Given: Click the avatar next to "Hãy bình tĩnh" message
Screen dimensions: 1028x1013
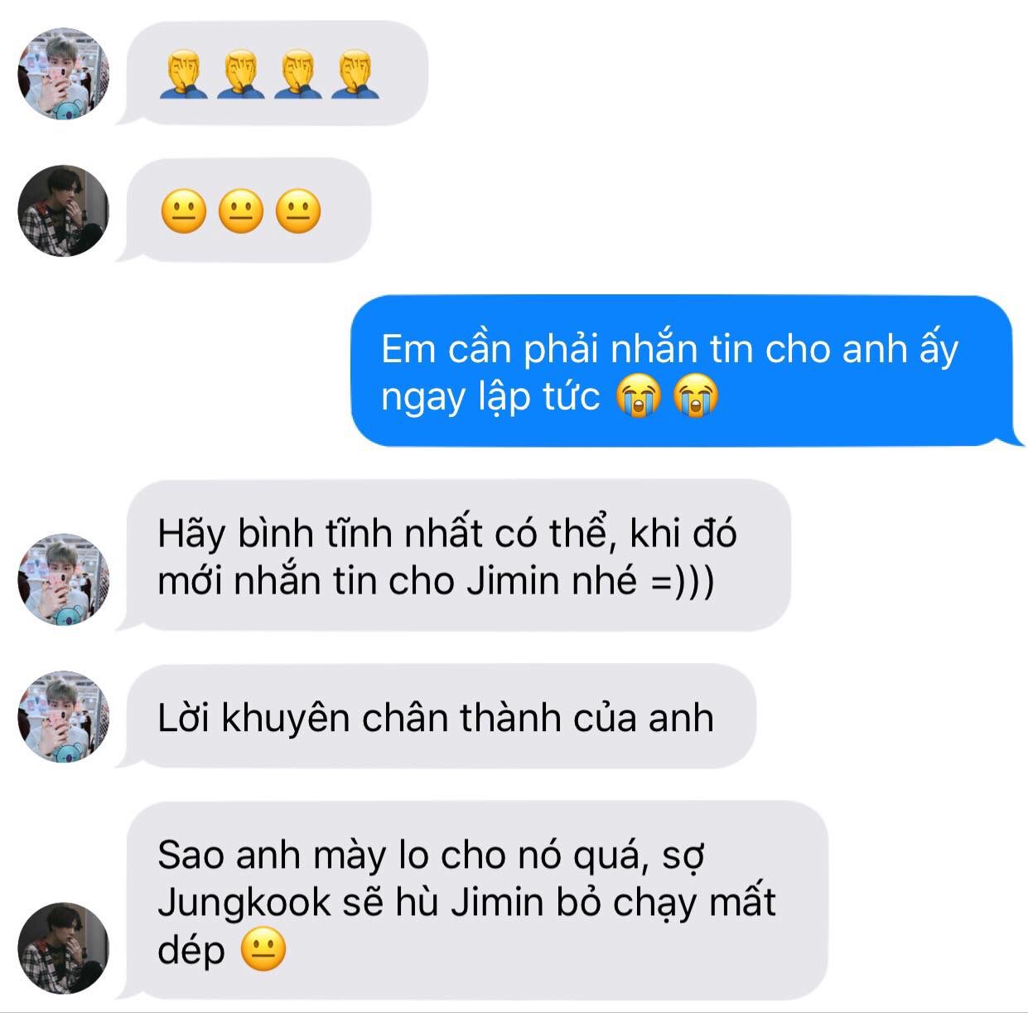Looking at the screenshot, I should 63,579.
